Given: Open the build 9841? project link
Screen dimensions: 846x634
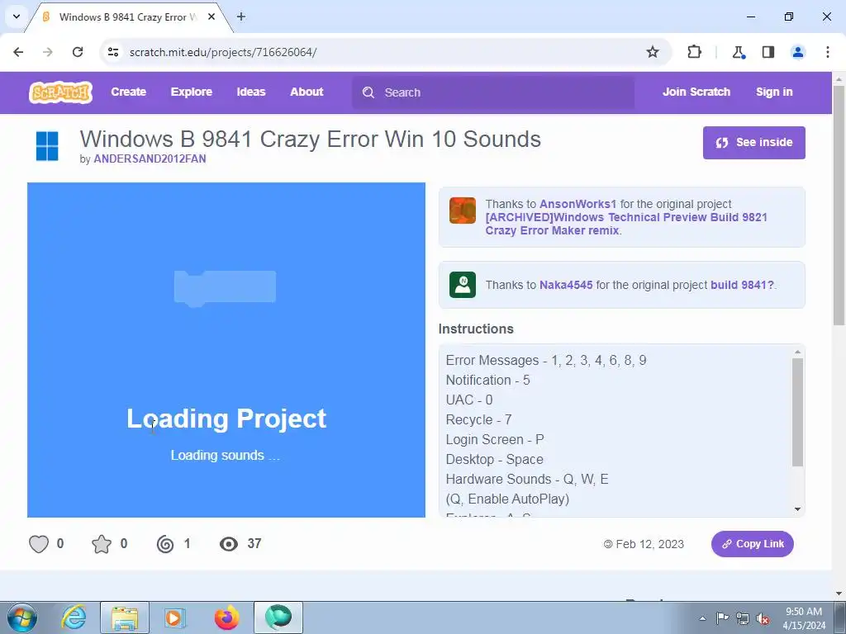Looking at the screenshot, I should pyautogui.click(x=742, y=285).
